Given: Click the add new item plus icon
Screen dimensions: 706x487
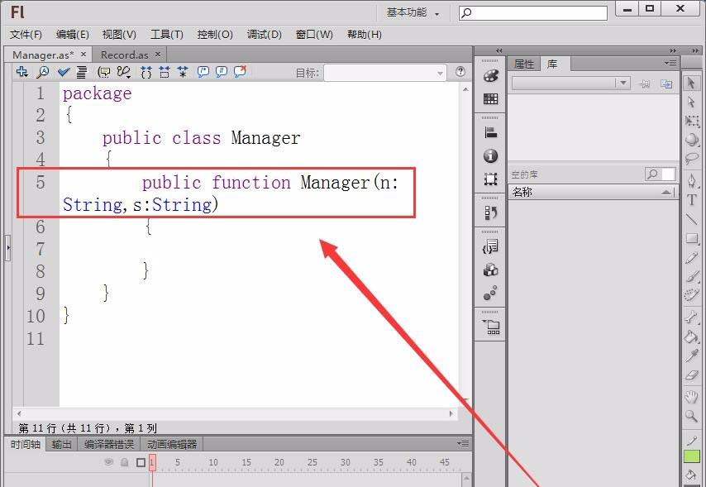Looking at the screenshot, I should coord(21,72).
